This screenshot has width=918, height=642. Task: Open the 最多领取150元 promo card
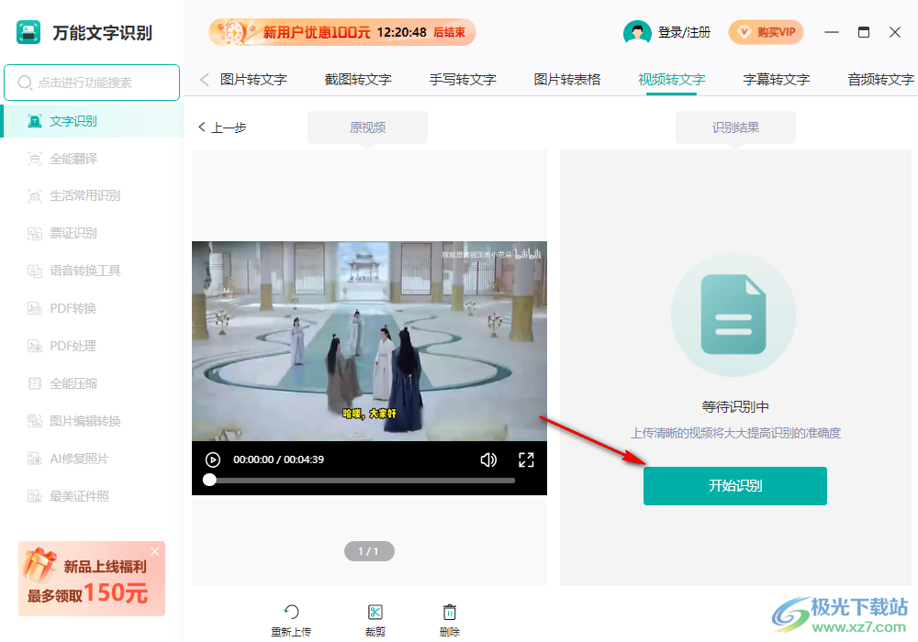tap(91, 579)
